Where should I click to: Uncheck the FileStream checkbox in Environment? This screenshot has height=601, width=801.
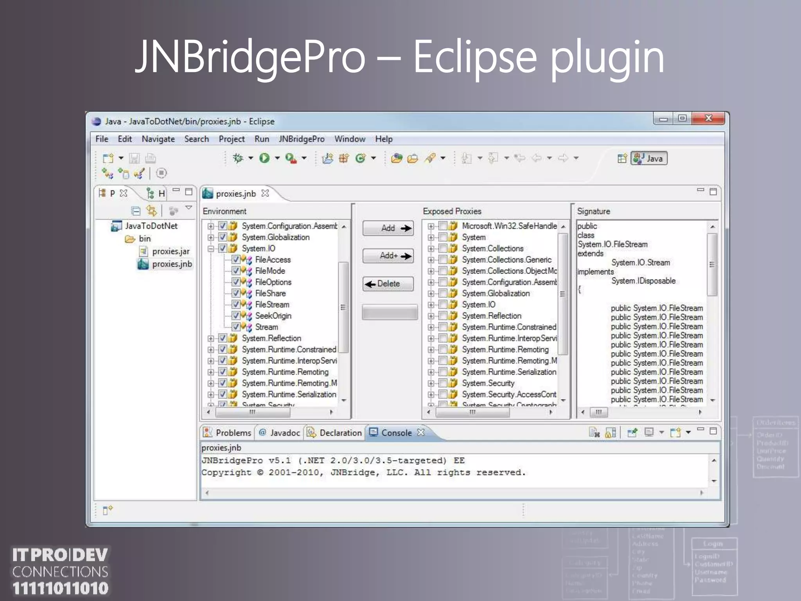[236, 304]
